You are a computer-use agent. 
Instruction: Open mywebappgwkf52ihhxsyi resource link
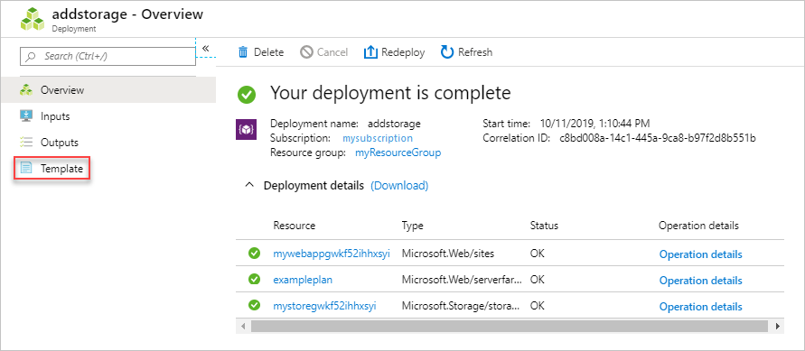[332, 254]
